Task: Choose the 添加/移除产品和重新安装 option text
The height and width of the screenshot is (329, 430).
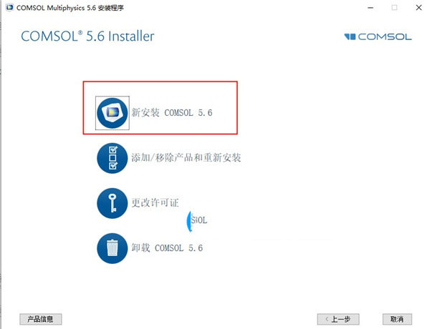Action: (186, 157)
